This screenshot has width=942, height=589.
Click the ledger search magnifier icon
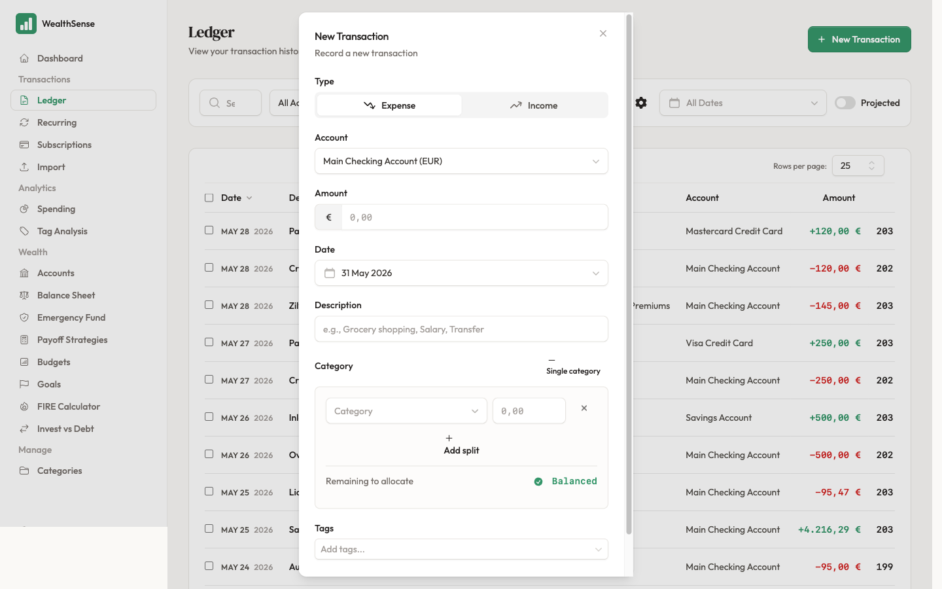point(215,103)
